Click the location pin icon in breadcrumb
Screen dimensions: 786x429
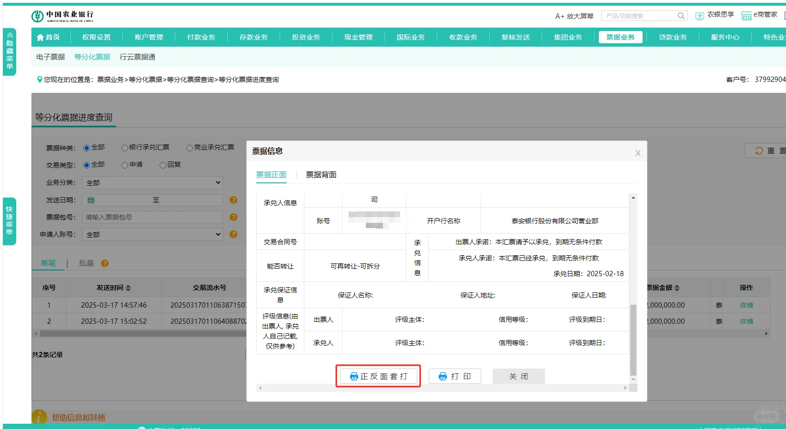click(x=40, y=80)
